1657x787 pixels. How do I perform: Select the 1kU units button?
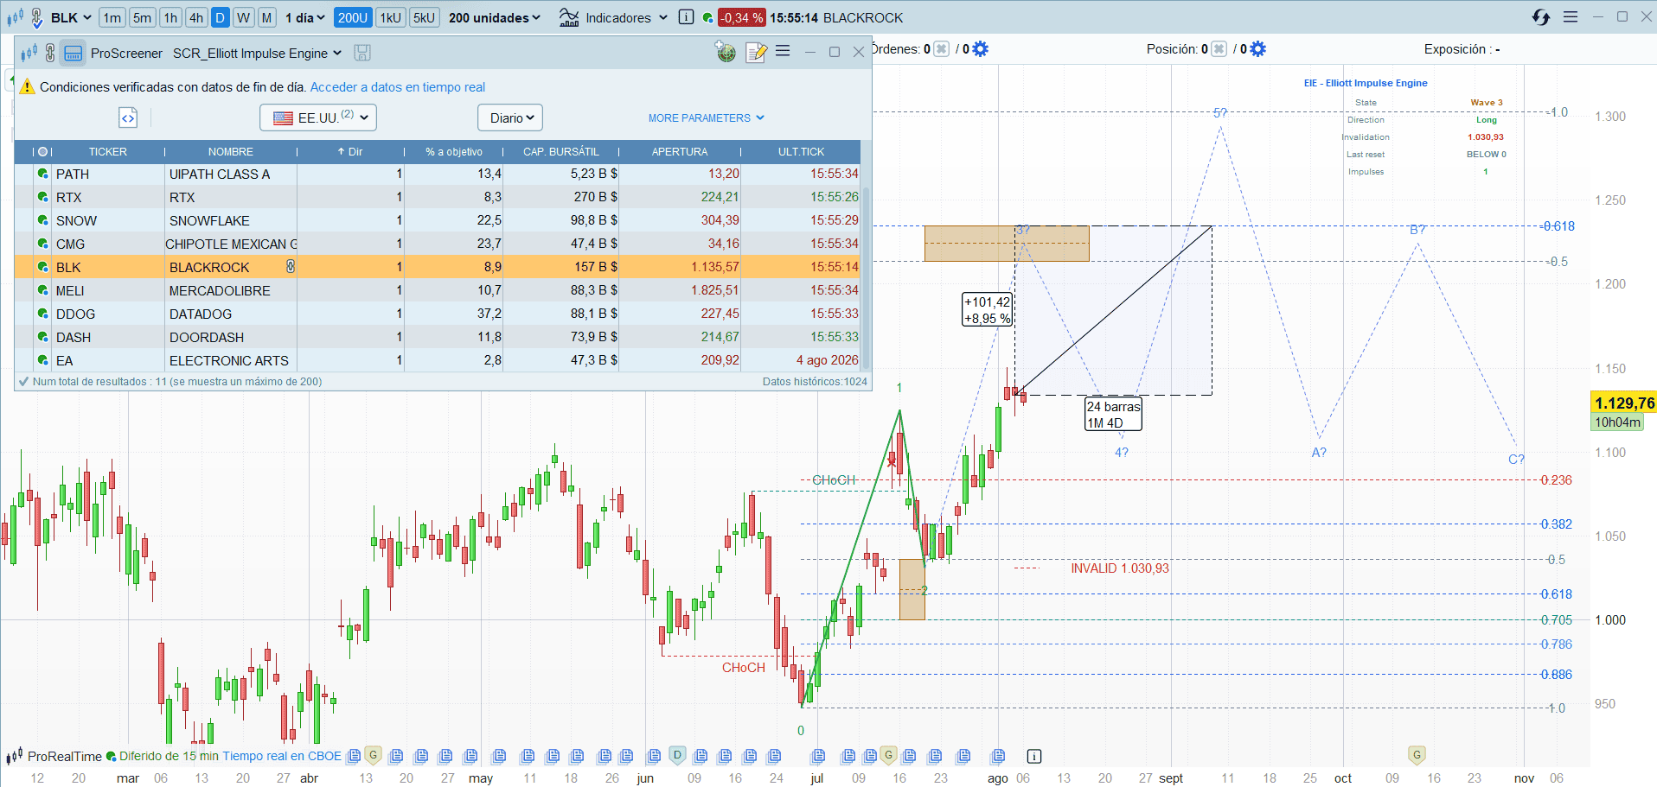tap(390, 17)
